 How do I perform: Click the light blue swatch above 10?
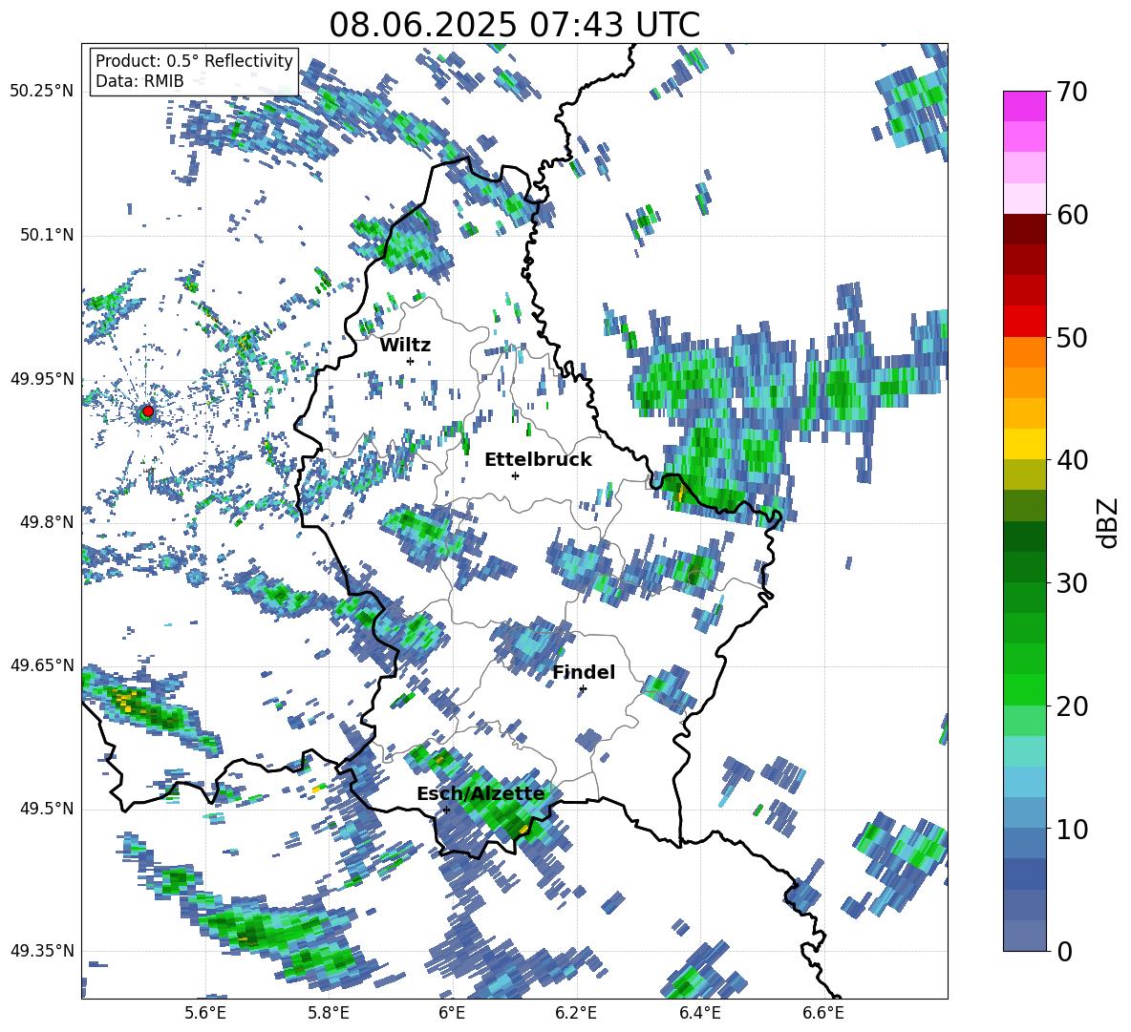[1024, 813]
